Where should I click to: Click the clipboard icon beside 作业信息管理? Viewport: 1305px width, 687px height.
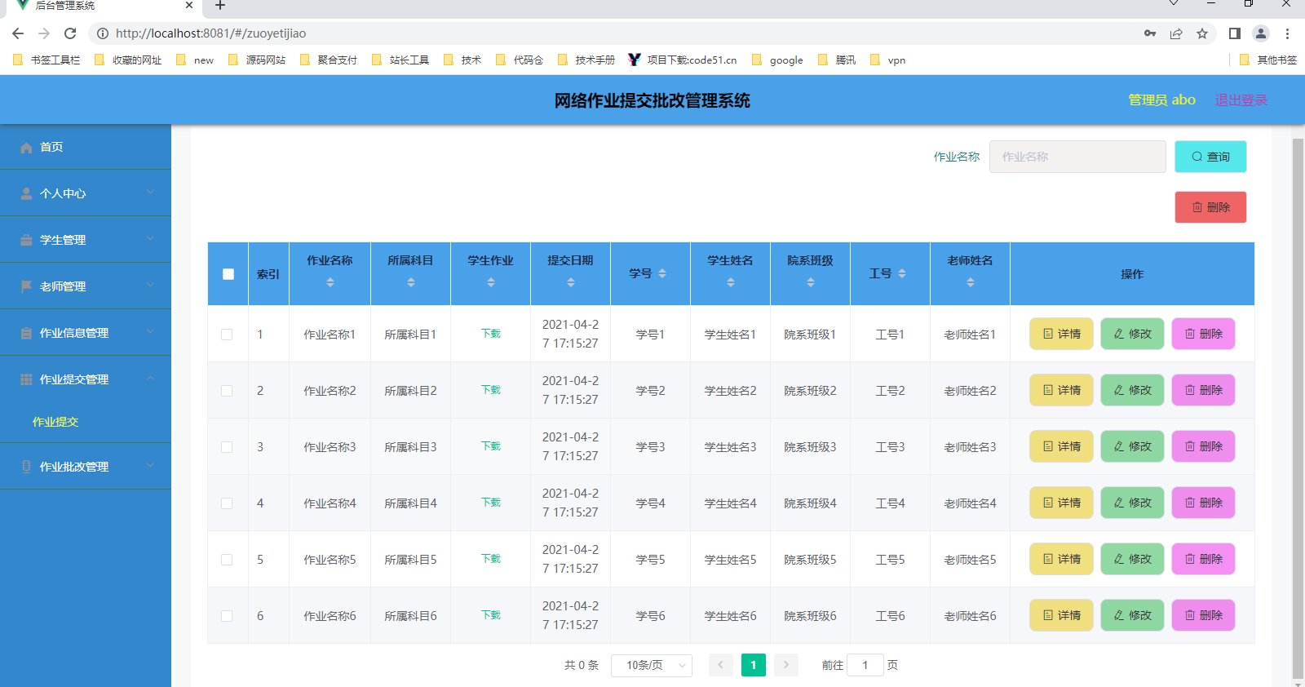pyautogui.click(x=26, y=334)
